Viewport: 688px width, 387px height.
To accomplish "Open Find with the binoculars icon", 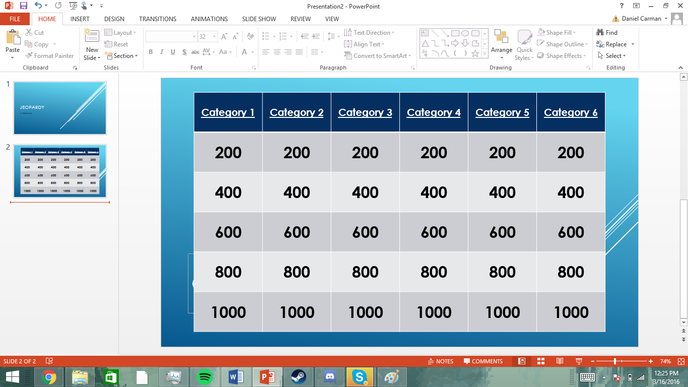I will coord(600,32).
